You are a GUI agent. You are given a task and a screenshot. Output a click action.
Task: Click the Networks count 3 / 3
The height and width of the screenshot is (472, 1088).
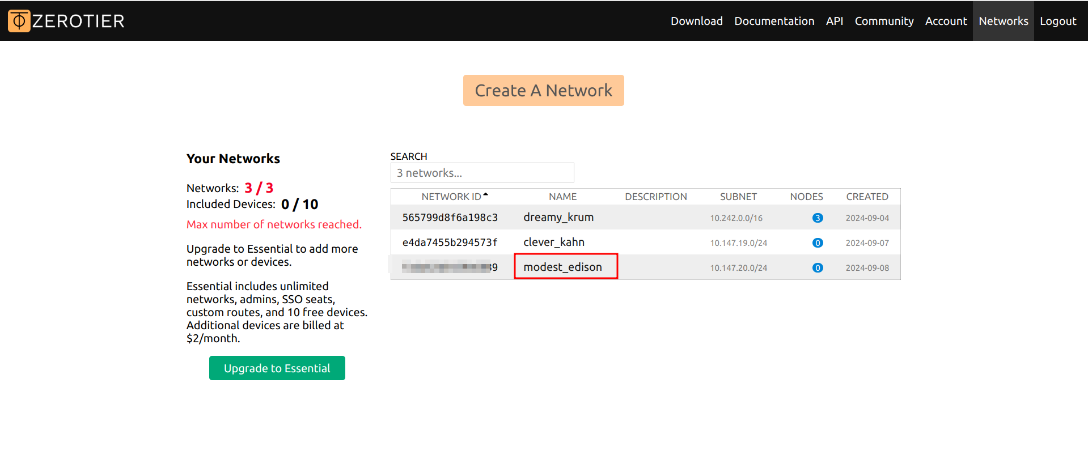259,188
